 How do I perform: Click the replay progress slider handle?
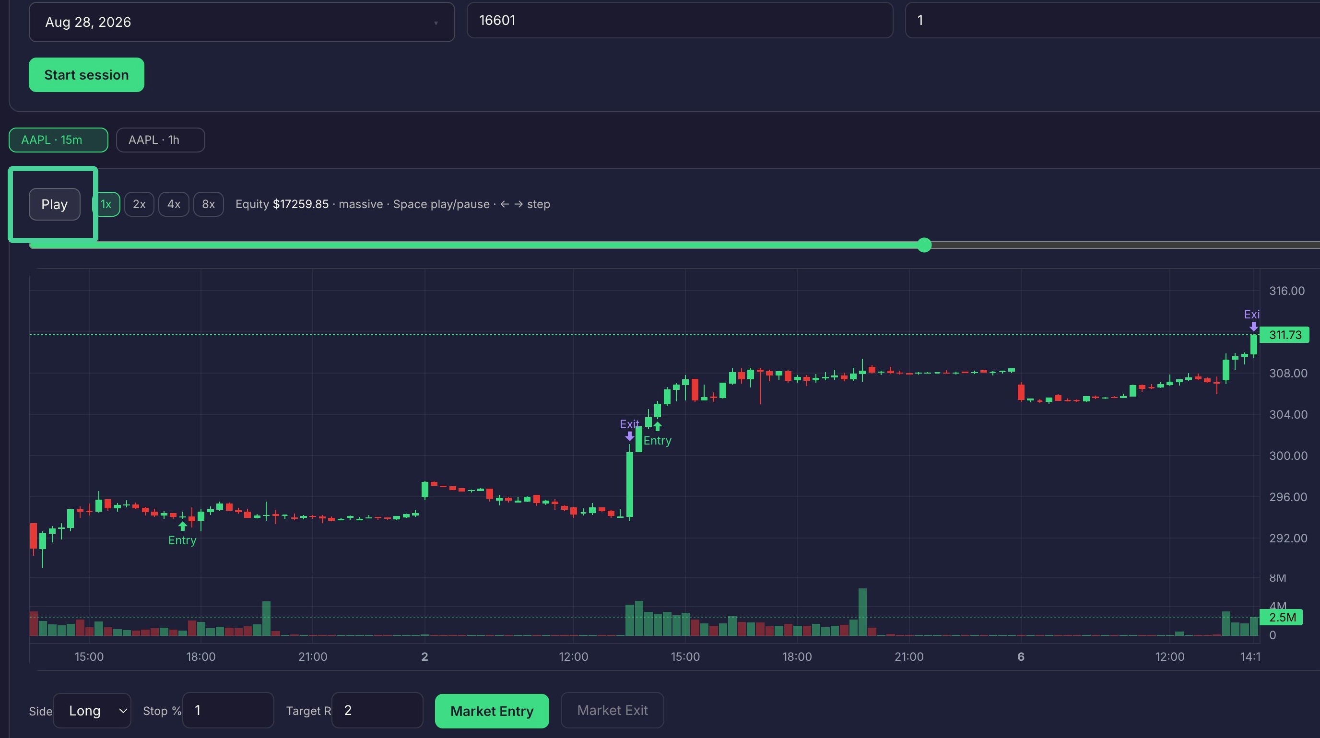coord(924,246)
